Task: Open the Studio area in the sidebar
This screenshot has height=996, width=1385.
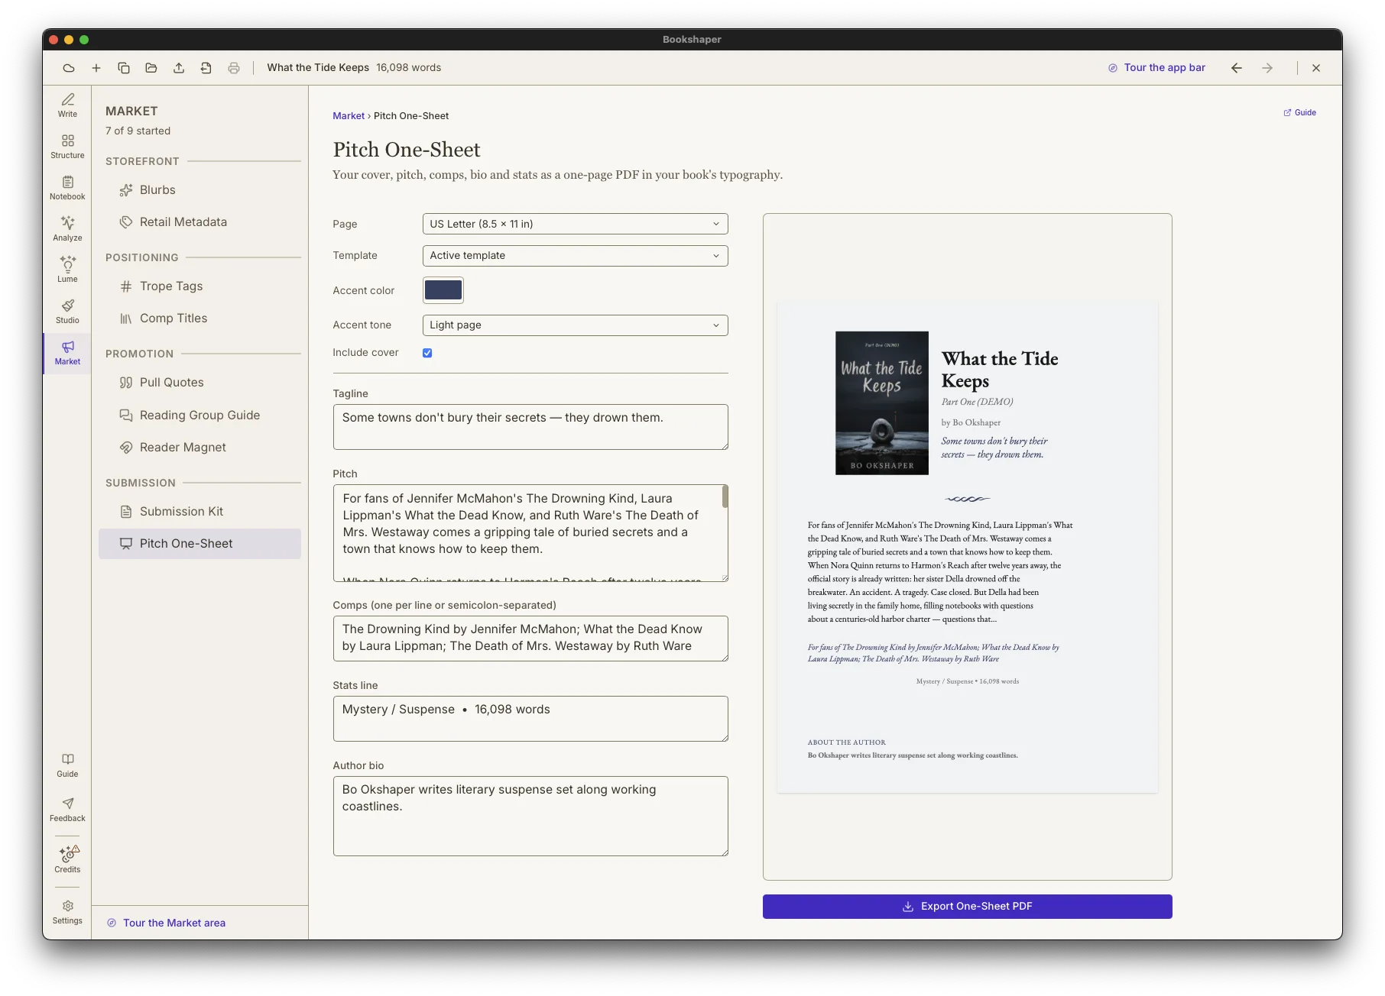Action: tap(67, 312)
